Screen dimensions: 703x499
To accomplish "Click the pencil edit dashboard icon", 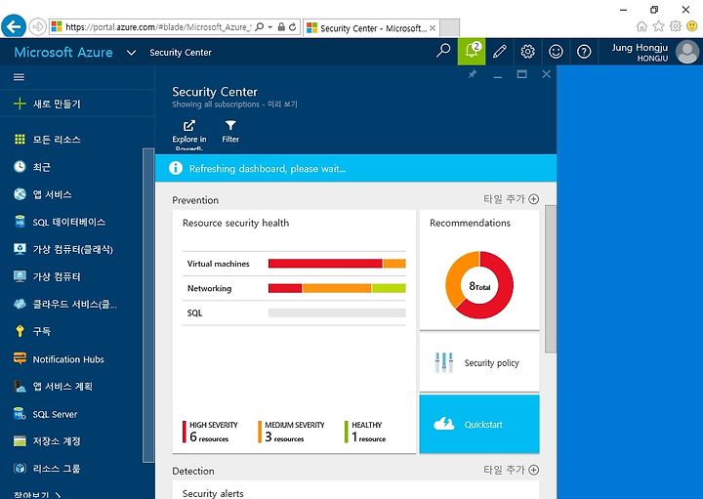I will 500,51.
